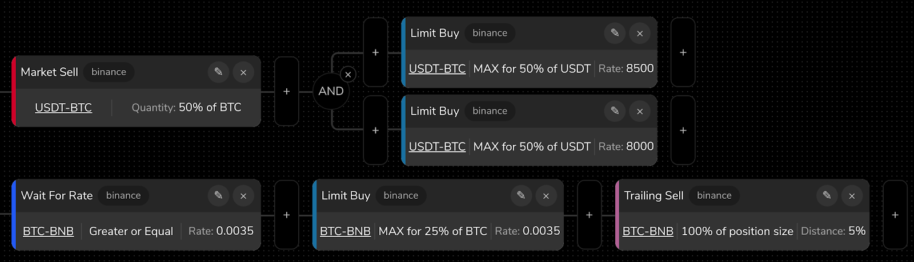Edit the Market Sell block with pencil icon
The height and width of the screenshot is (262, 914).
tap(218, 72)
